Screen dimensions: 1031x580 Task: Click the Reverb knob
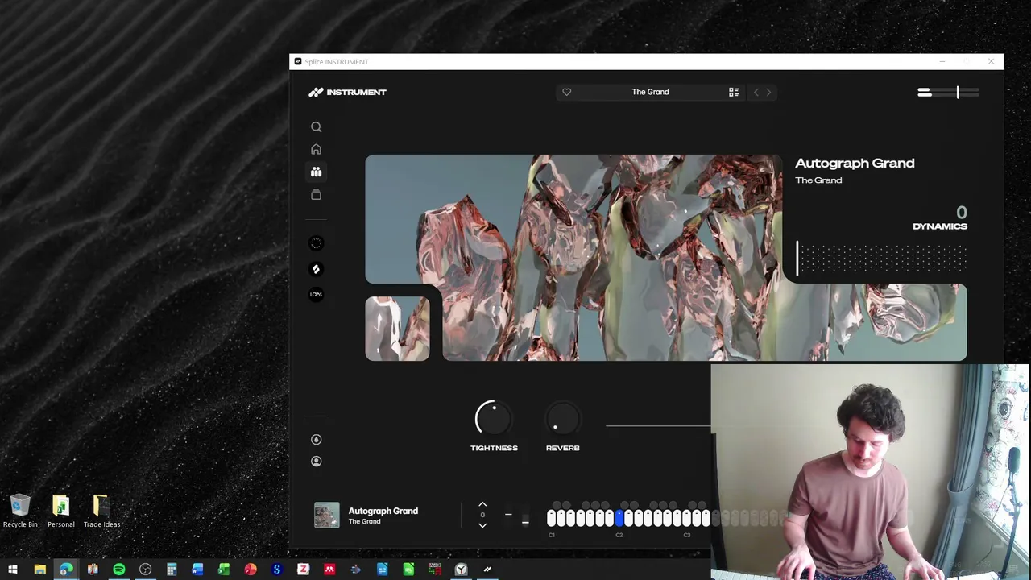[x=562, y=419]
